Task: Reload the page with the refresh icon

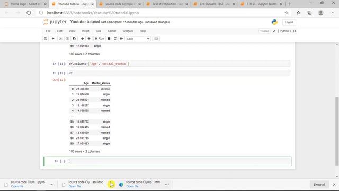Action: click(29, 13)
